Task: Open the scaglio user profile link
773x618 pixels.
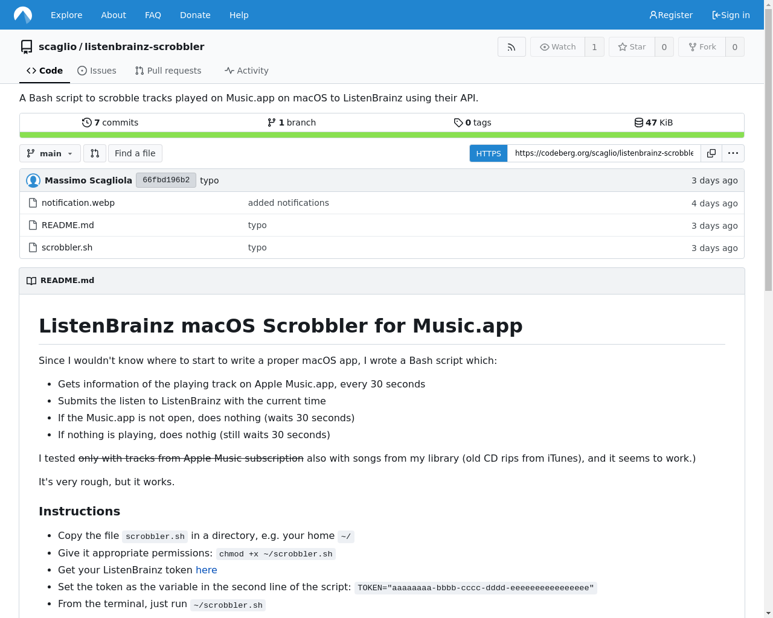Action: [57, 47]
